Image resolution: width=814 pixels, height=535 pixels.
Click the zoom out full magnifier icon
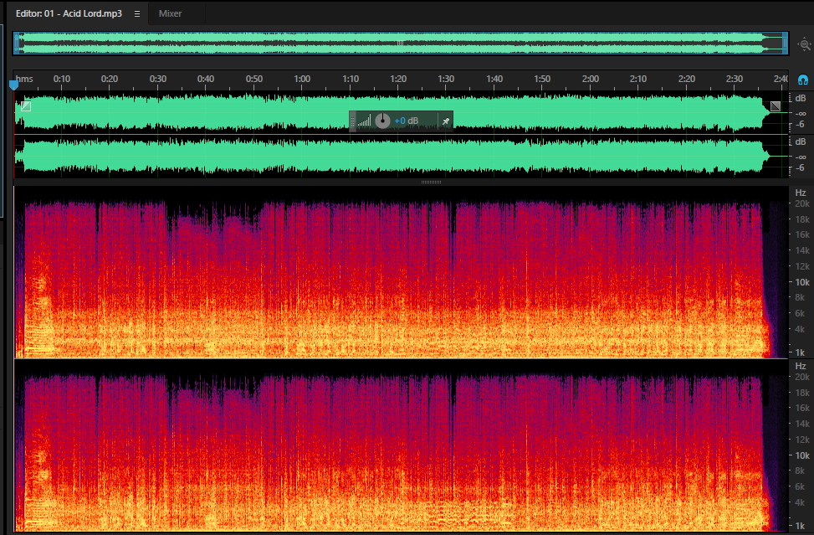click(804, 44)
